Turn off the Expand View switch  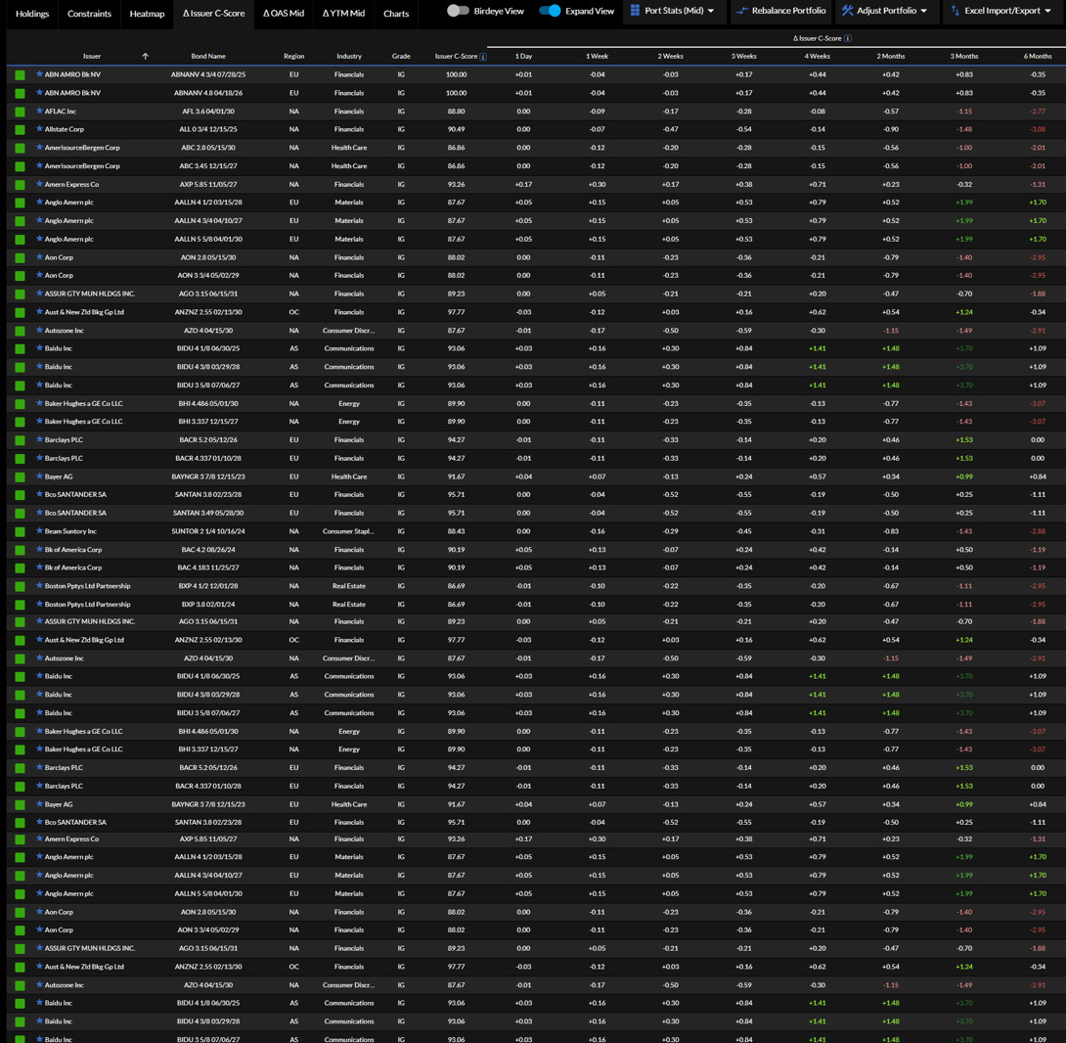(550, 11)
